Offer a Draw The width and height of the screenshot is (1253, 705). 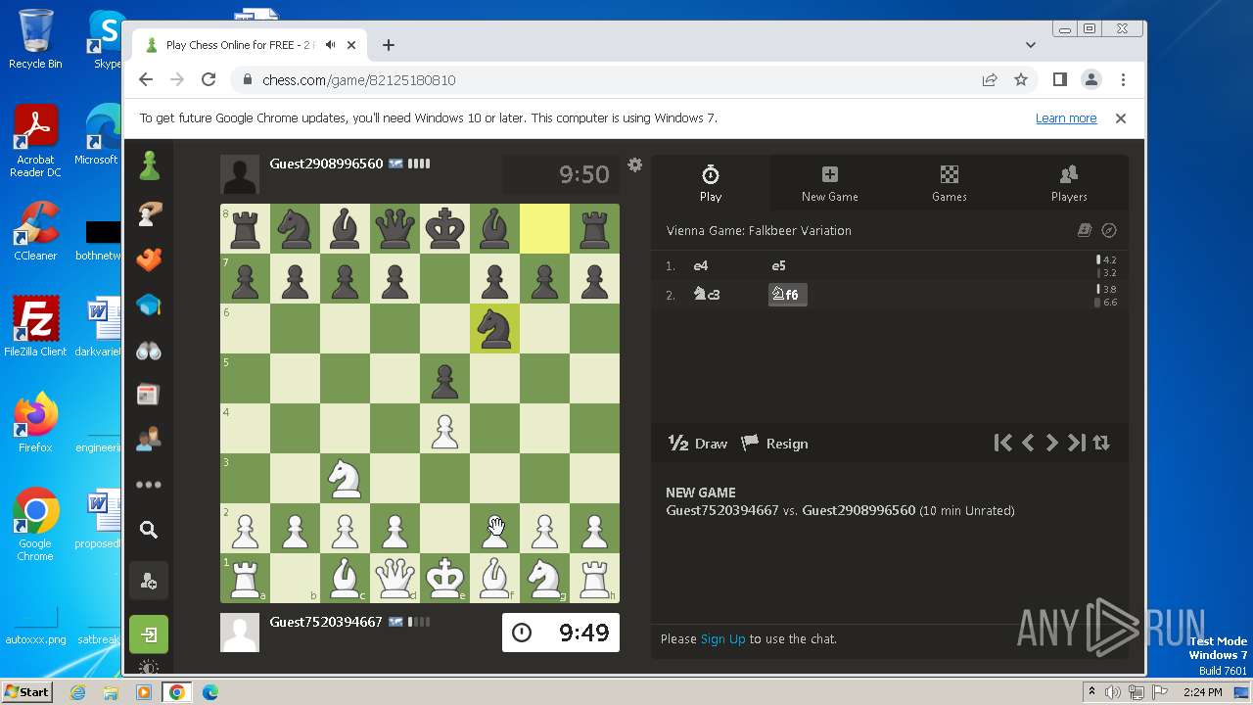tap(698, 444)
